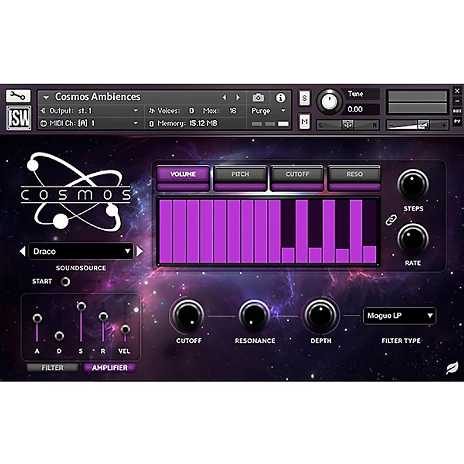Click the leaf logo in bottom corner

click(x=452, y=368)
